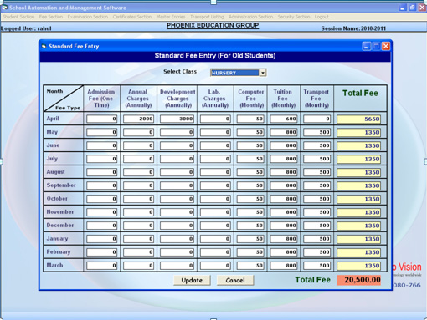Click April Development Charges field with 3000

[x=177, y=119]
